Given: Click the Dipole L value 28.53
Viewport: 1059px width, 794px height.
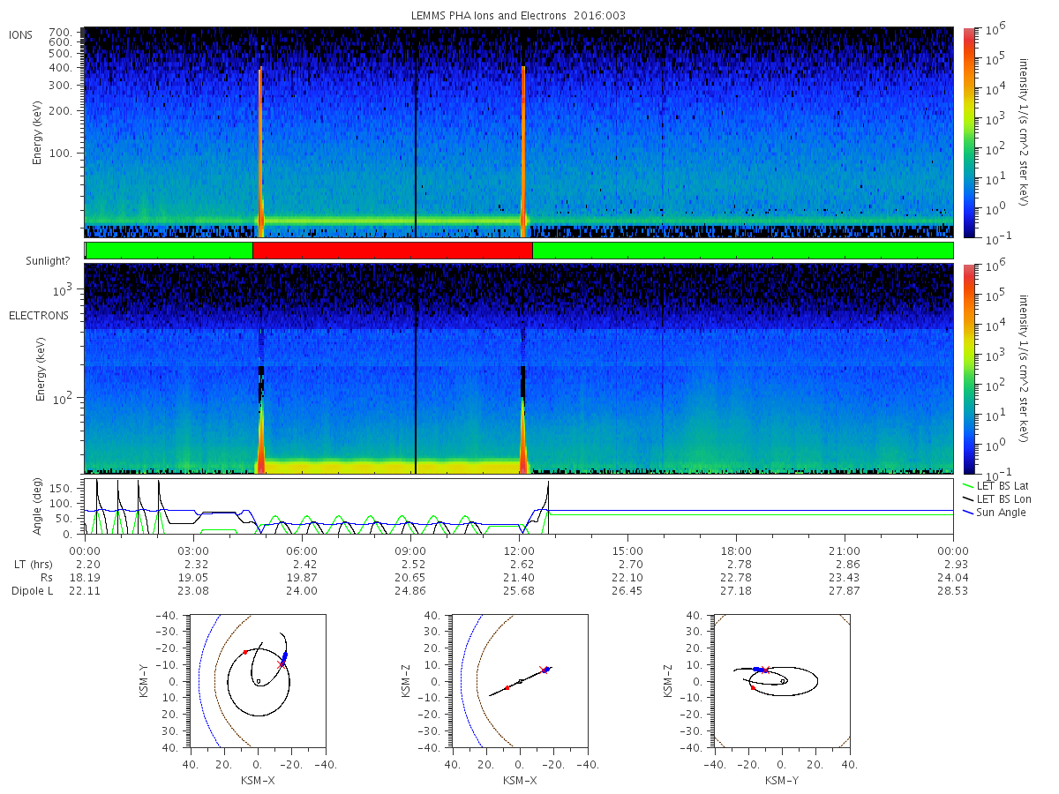Looking at the screenshot, I should click(953, 591).
